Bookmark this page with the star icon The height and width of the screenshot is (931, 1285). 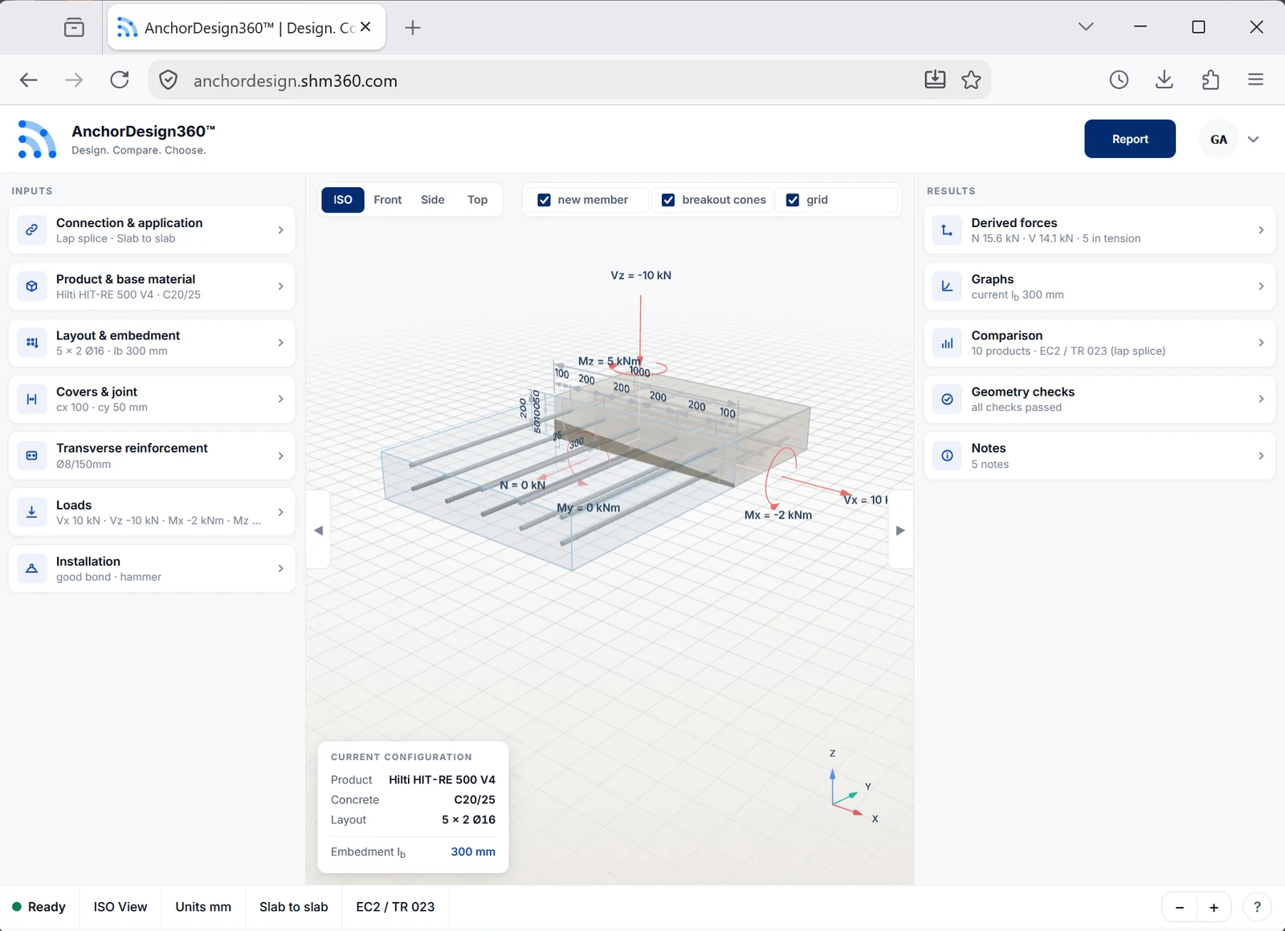(x=971, y=79)
